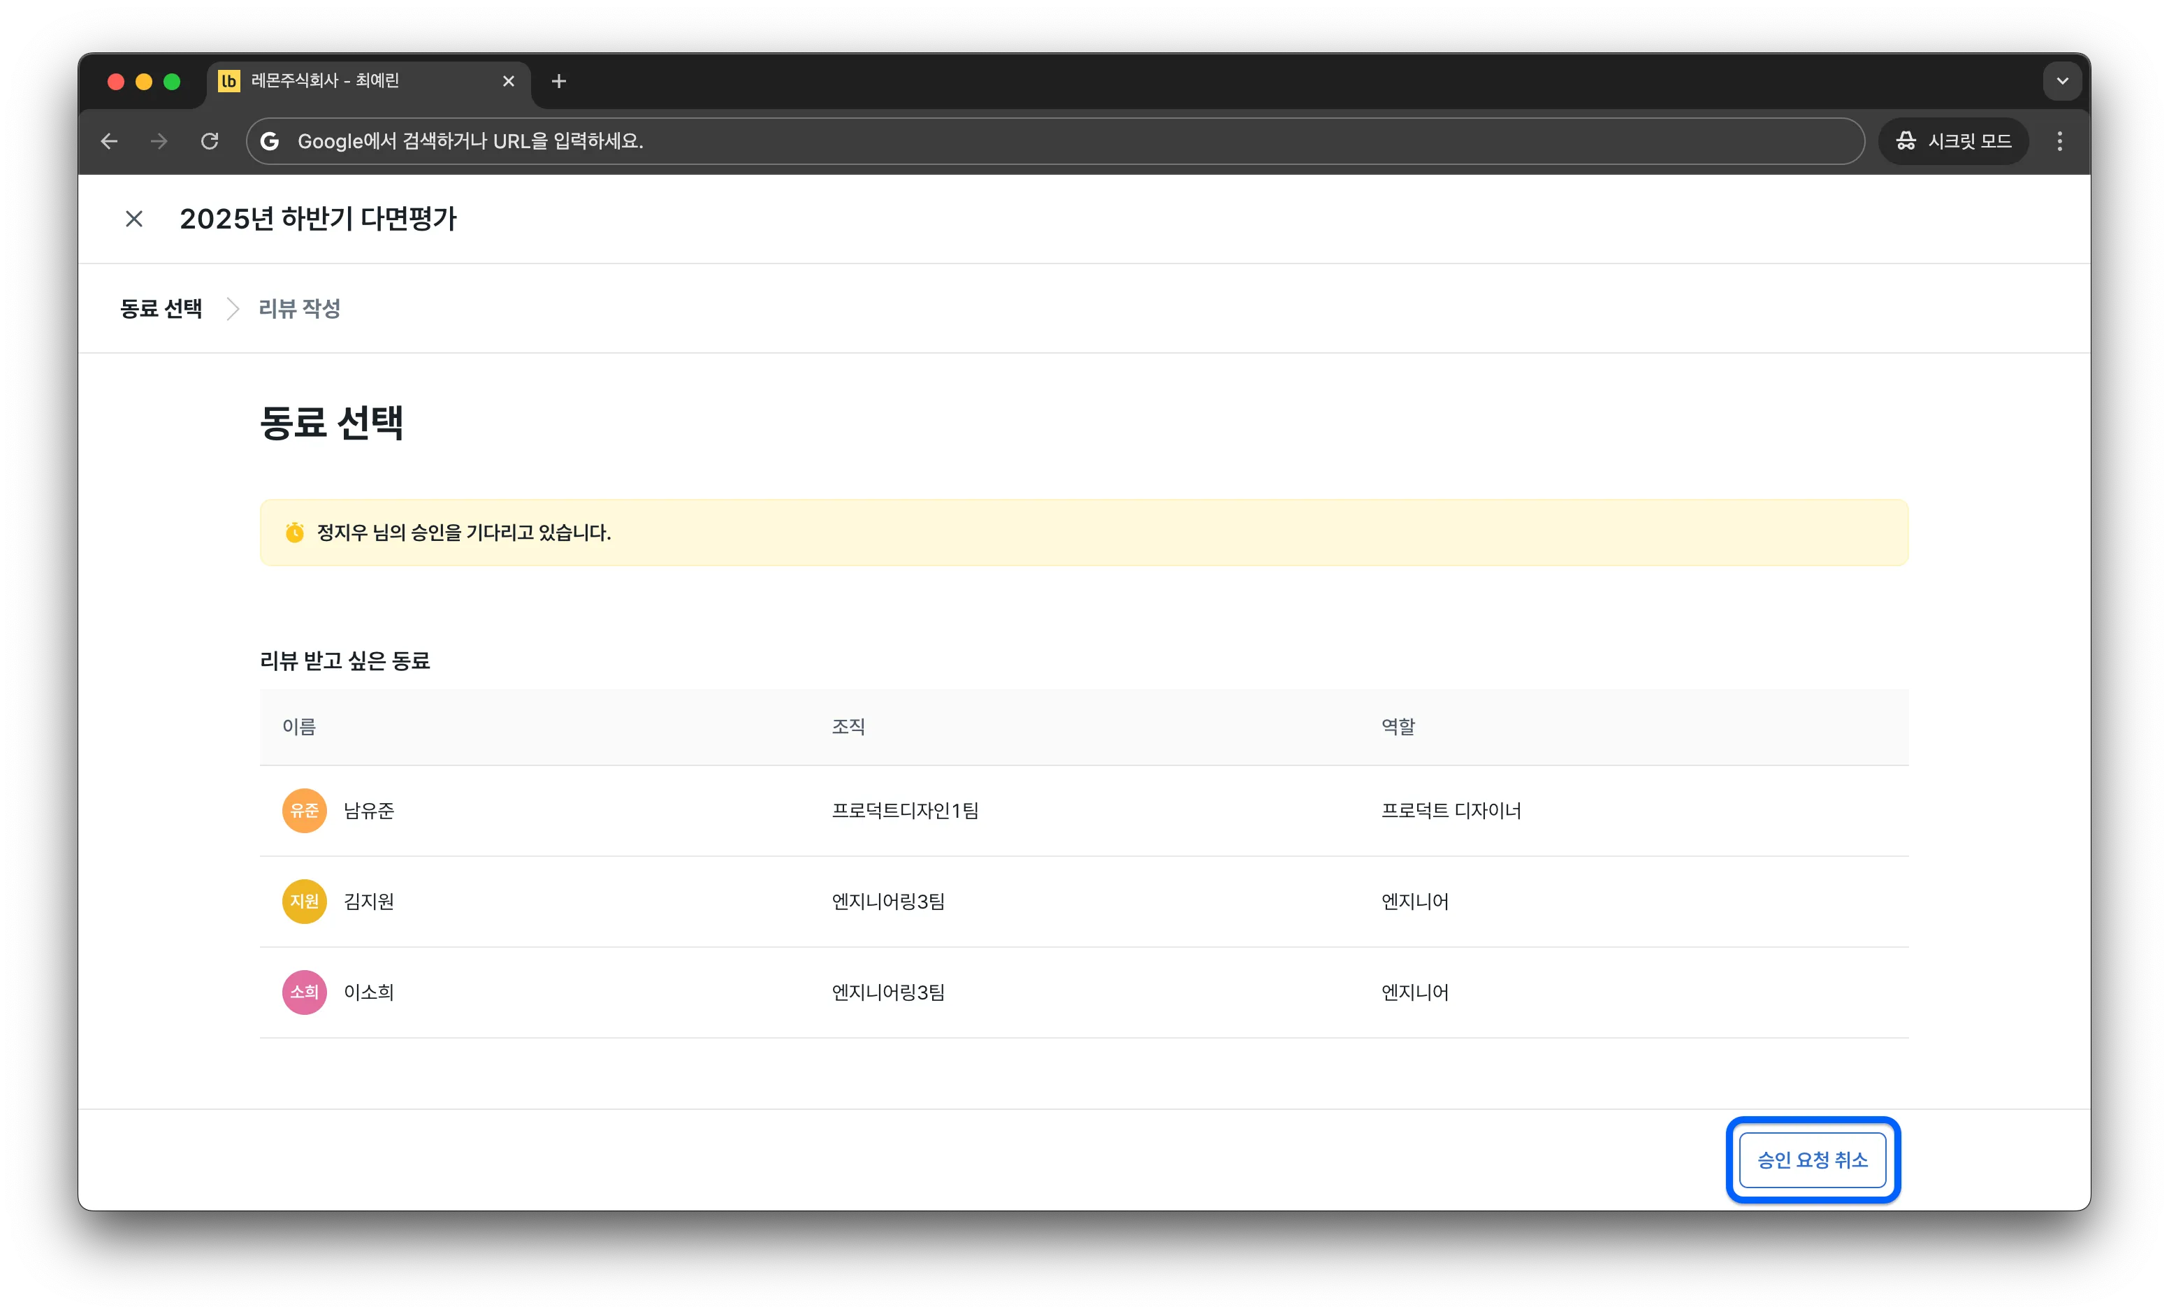Click the 리뷰 받고 싶은 동료 section heading
Viewport: 2169px width, 1314px height.
(x=345, y=660)
